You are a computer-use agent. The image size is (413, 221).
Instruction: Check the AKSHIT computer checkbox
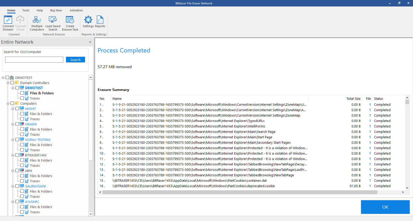[x=17, y=109]
